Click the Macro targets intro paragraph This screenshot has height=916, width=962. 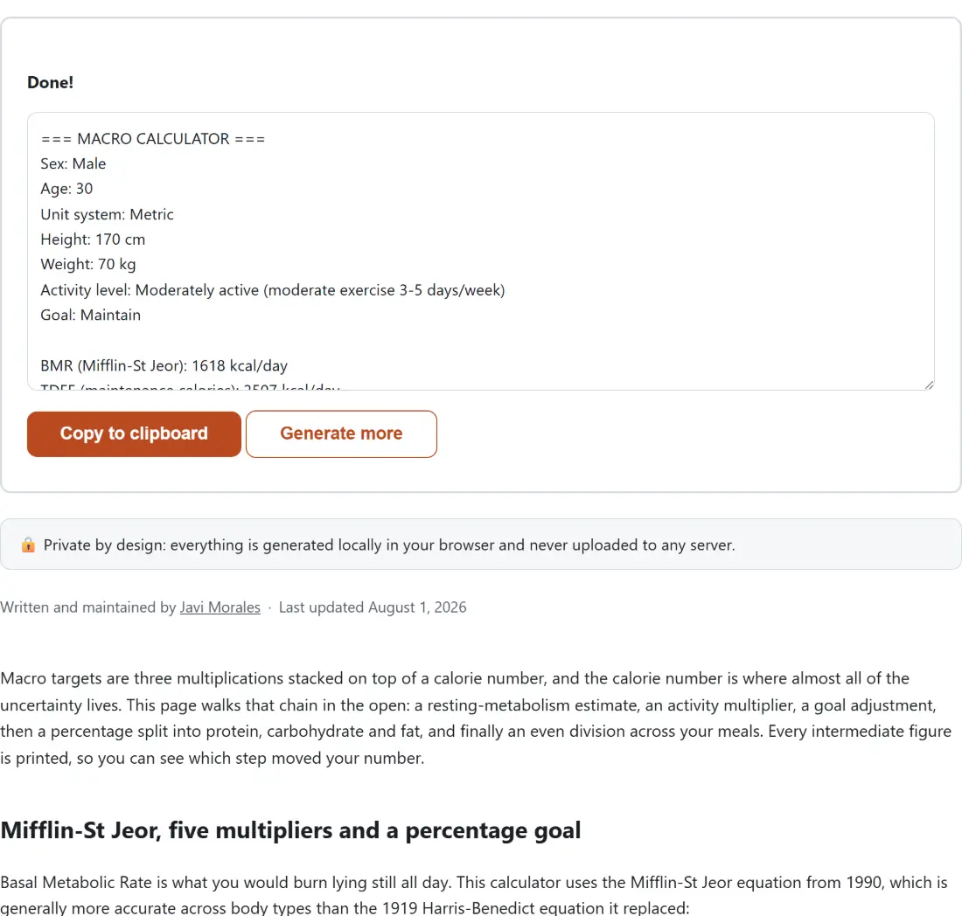[x=476, y=718]
